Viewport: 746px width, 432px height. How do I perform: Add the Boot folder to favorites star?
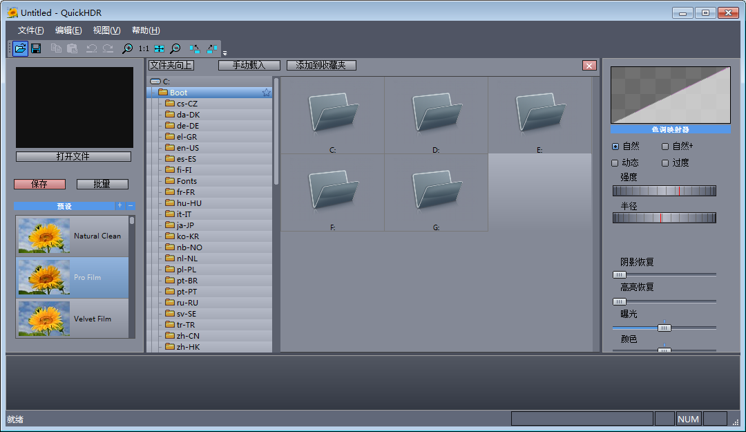pyautogui.click(x=266, y=93)
